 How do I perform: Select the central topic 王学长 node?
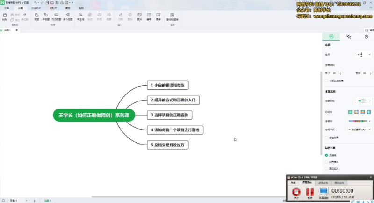(x=94, y=115)
